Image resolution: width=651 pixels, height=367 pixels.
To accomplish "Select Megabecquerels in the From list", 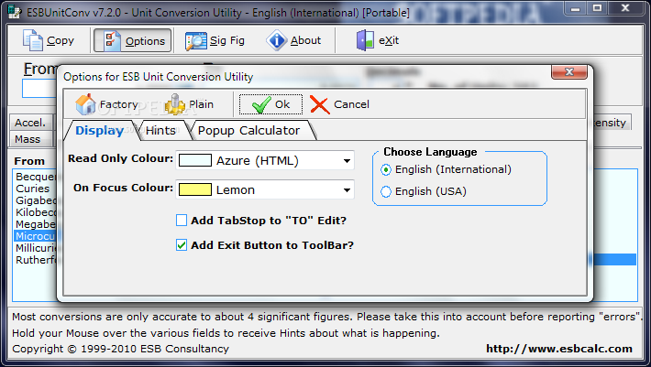I will [36, 224].
